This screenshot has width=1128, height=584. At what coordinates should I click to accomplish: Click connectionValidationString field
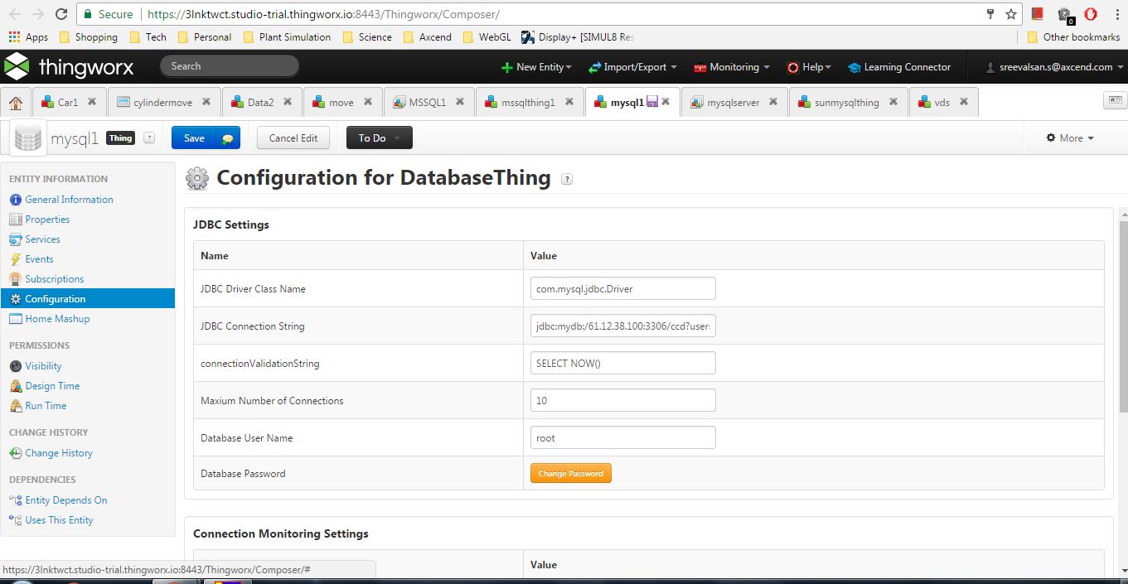coord(623,363)
